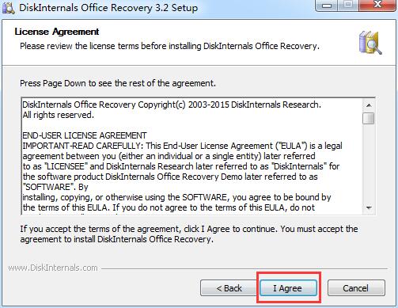Accept the license with I Agree
Viewport: 398px width, 308px height.
coord(288,288)
